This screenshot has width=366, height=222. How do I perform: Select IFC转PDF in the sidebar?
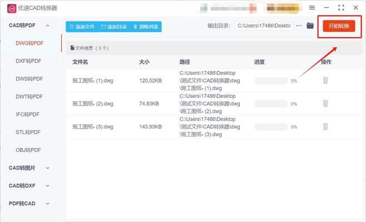[28, 114]
